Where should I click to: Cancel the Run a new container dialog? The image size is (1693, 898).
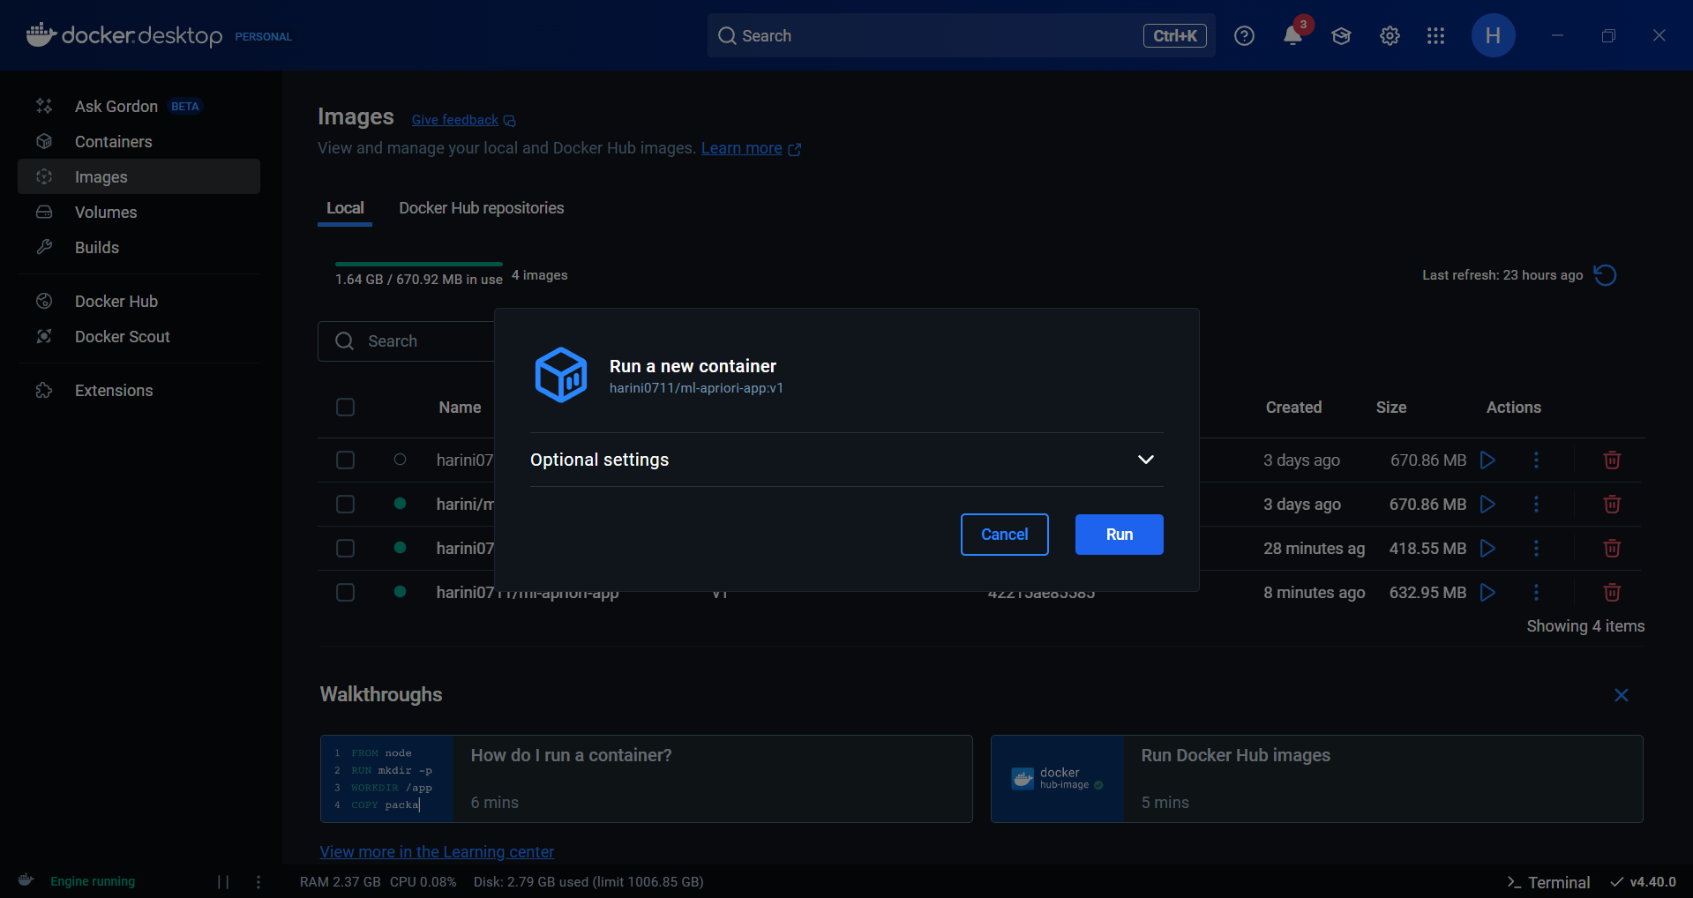click(x=1004, y=535)
